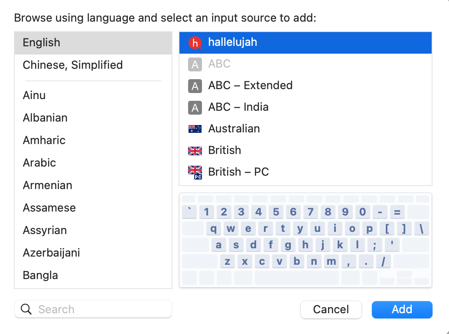
Task: Click the semicolon key in keyboard preview
Action: click(x=374, y=245)
